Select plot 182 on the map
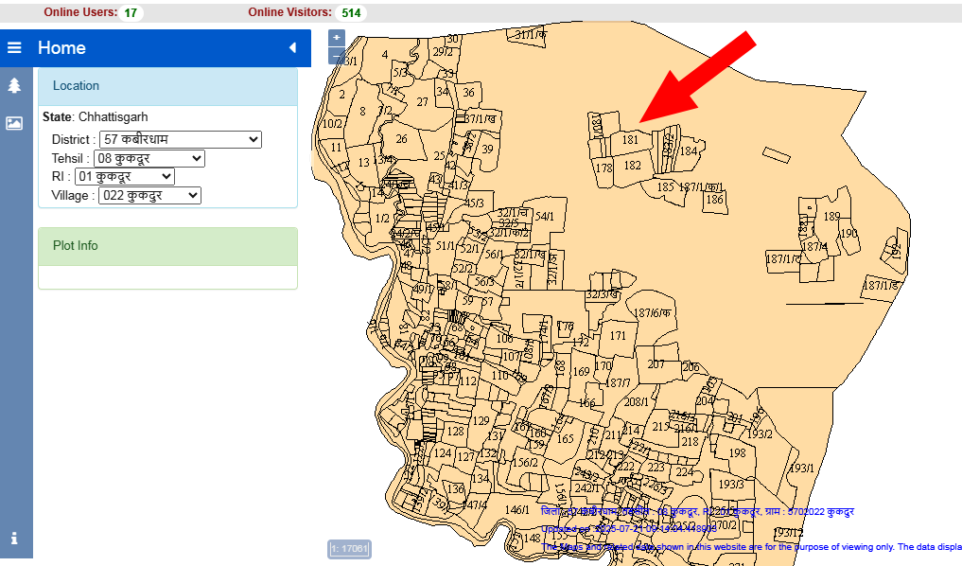The image size is (962, 566). [x=633, y=165]
